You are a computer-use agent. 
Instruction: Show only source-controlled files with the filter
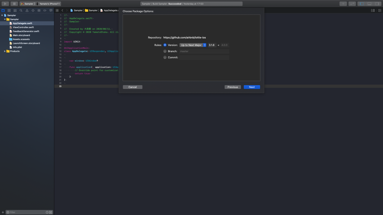tap(50, 212)
